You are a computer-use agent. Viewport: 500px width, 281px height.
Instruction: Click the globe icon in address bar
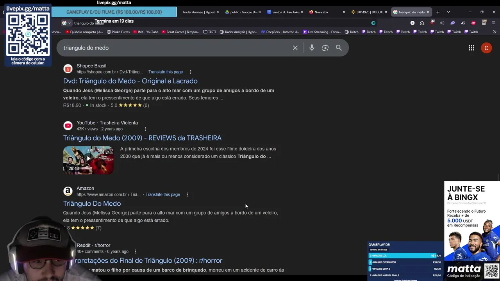coord(373,23)
